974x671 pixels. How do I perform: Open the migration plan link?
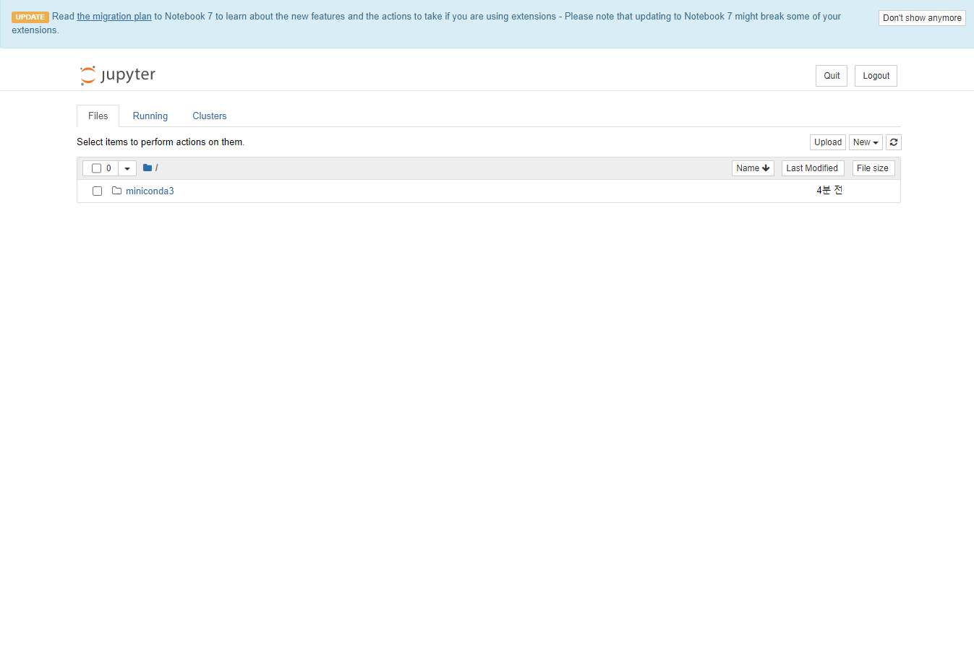(x=114, y=16)
